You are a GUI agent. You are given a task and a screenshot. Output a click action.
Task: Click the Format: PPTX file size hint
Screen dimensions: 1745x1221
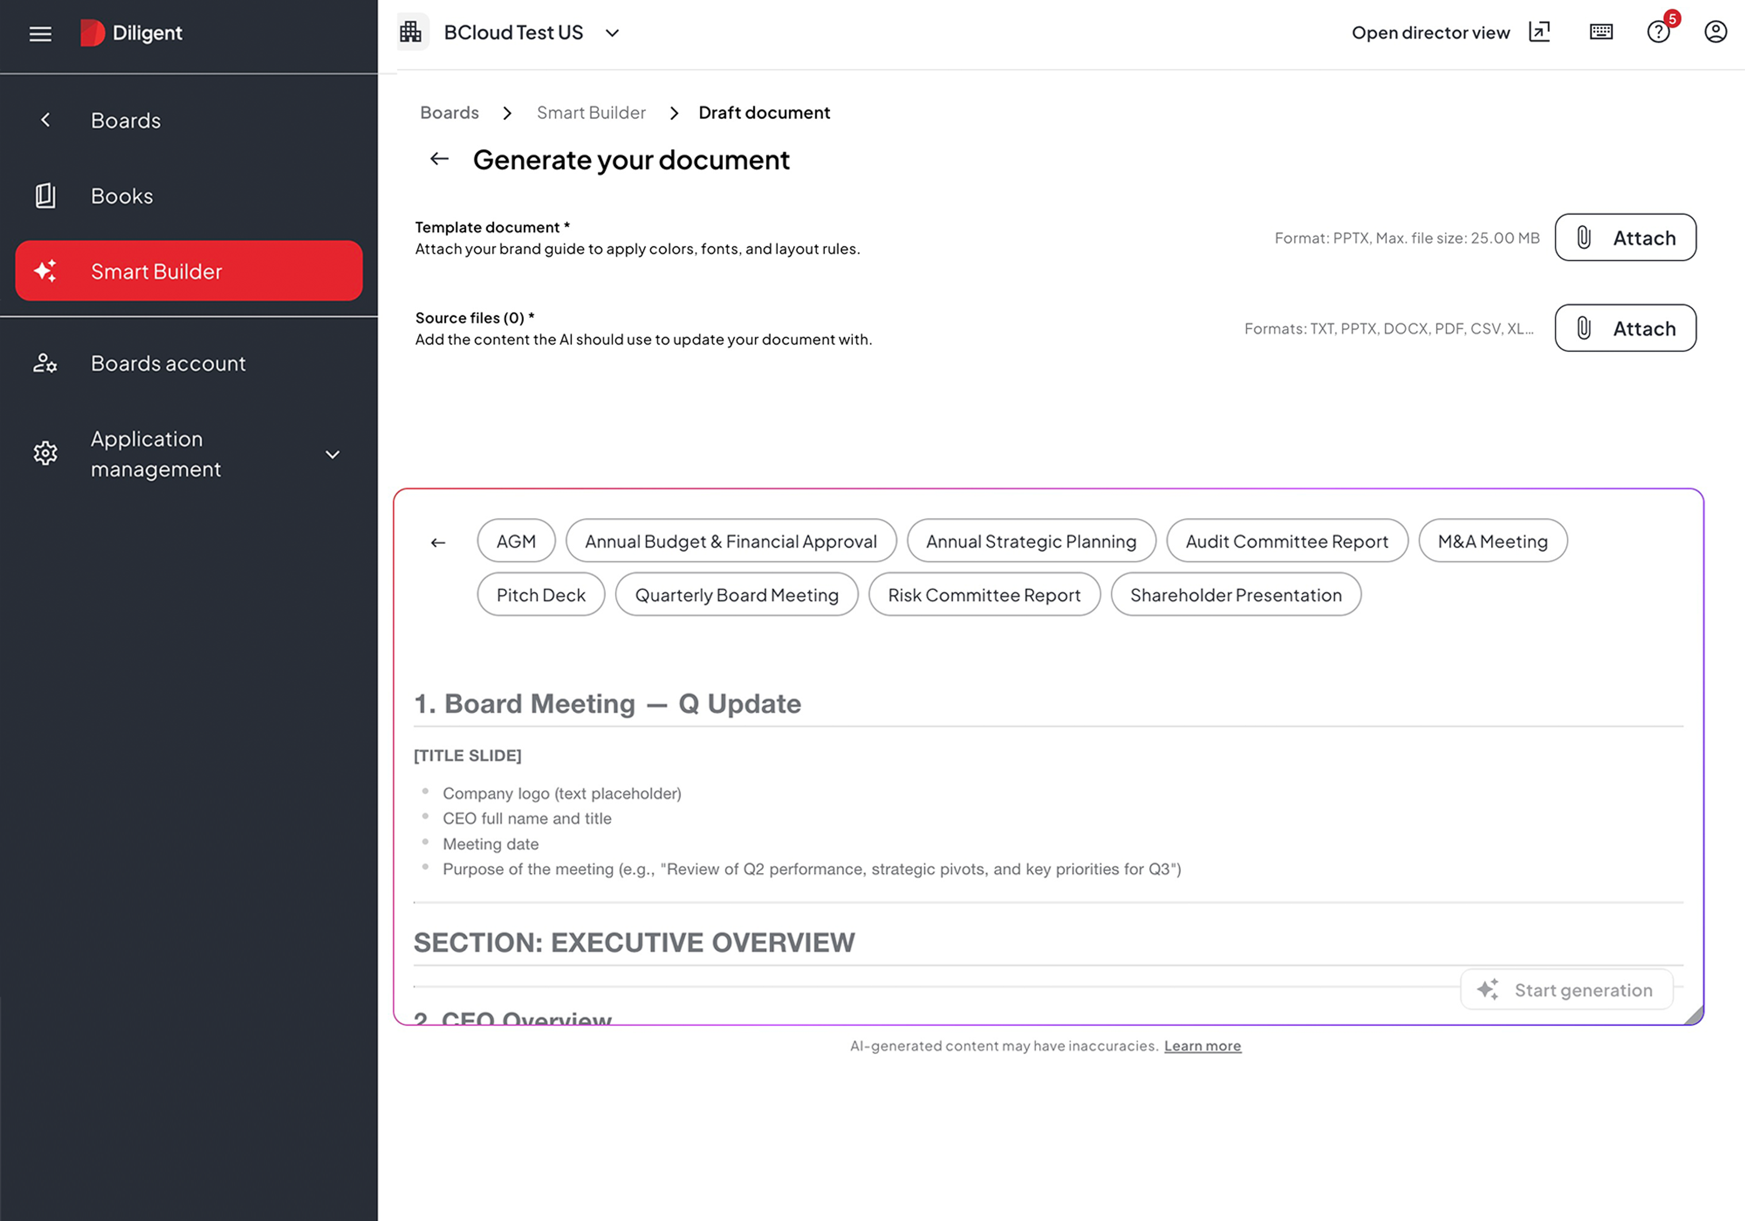pyautogui.click(x=1407, y=238)
